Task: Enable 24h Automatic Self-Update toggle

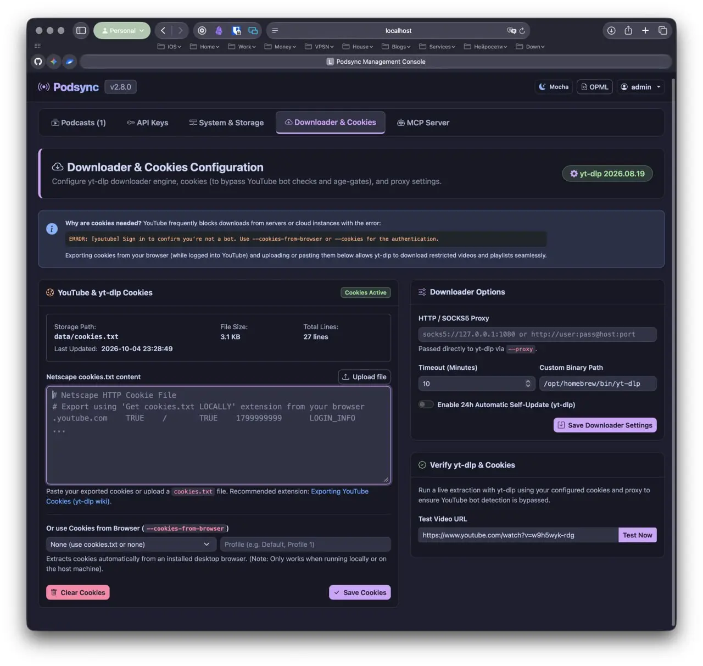Action: [x=426, y=404]
